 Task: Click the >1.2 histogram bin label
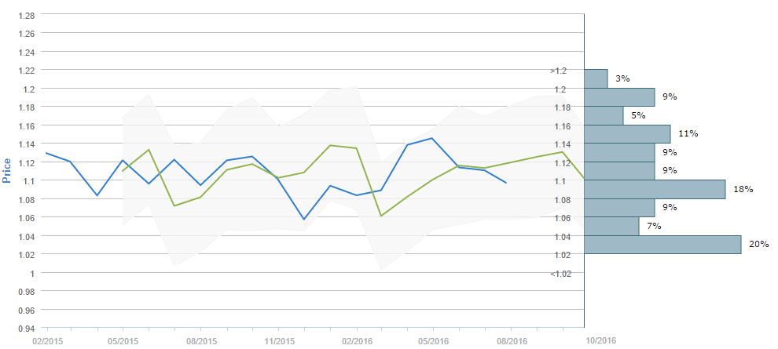[x=558, y=71]
